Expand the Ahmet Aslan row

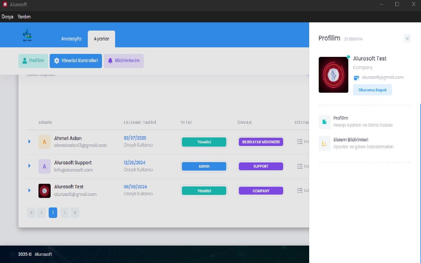[x=29, y=141]
